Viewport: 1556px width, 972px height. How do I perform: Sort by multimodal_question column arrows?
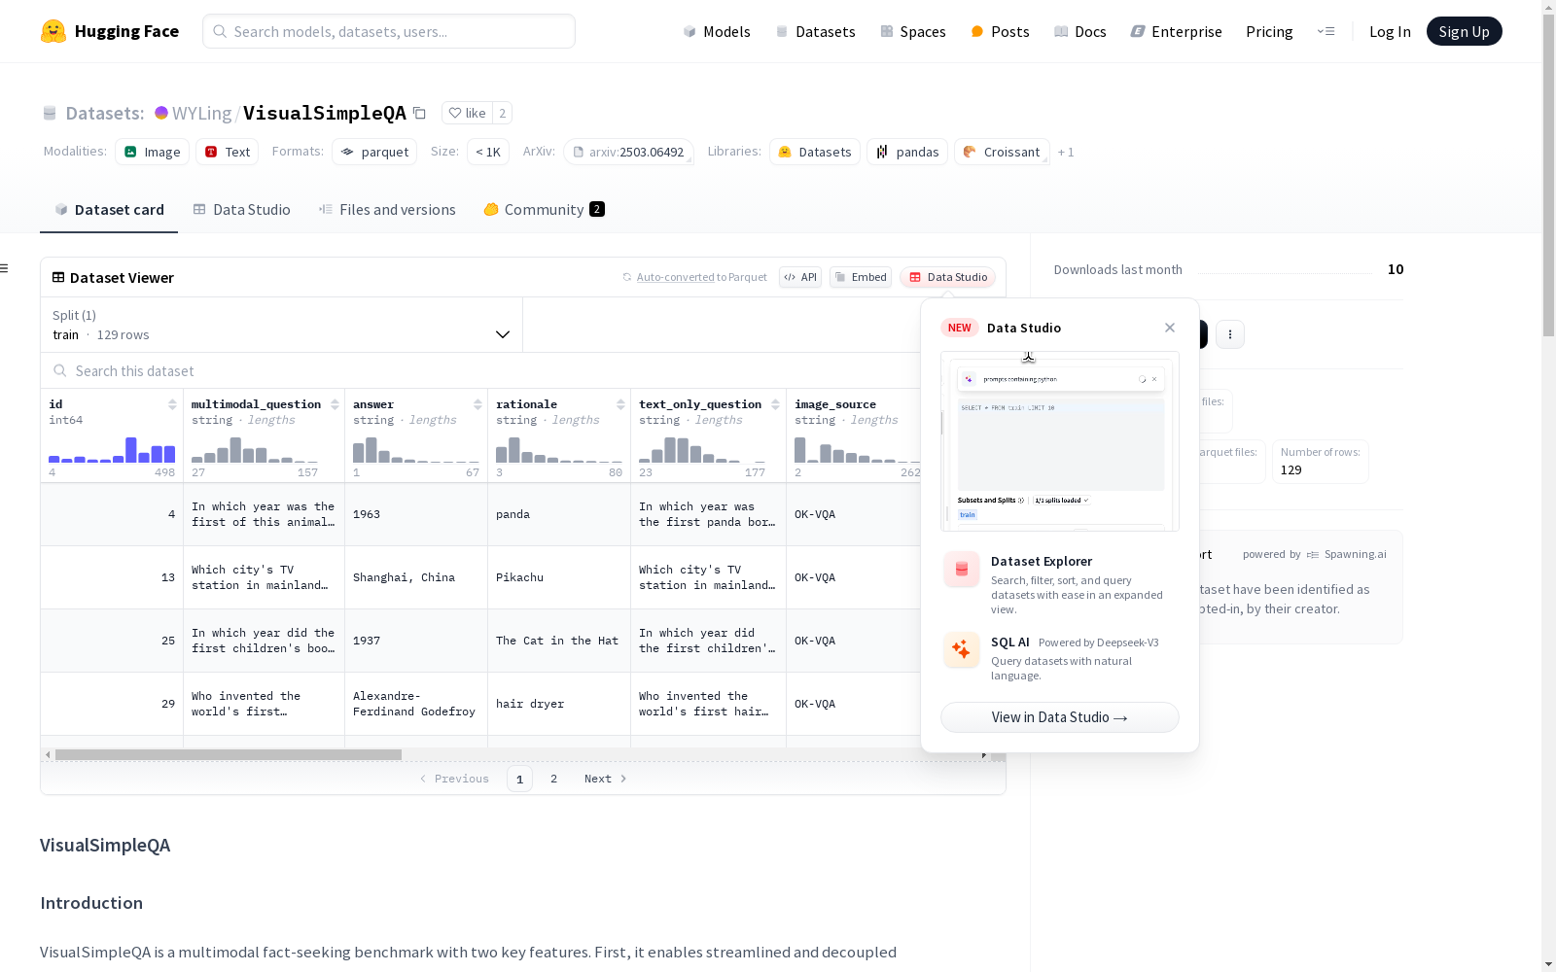(335, 404)
